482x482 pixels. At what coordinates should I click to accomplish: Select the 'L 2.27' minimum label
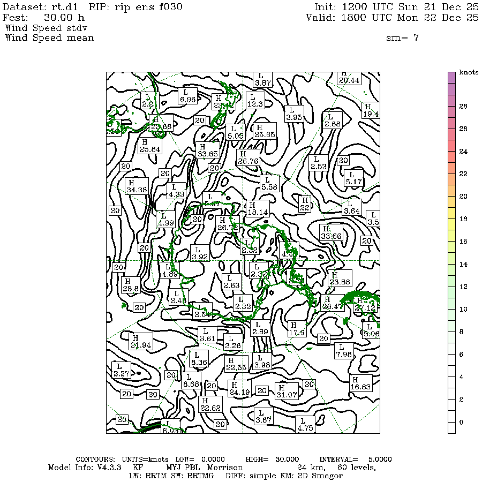(x=122, y=370)
